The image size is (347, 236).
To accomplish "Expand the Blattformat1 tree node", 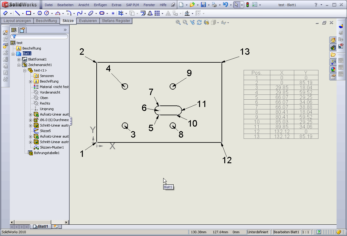I will [19, 60].
